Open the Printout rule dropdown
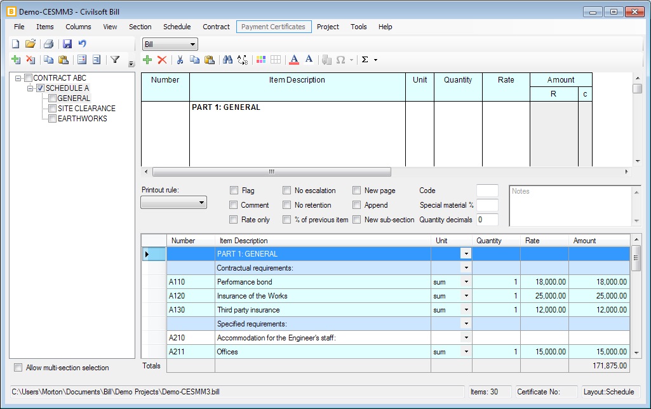Screen dimensions: 651x409 (x=201, y=202)
